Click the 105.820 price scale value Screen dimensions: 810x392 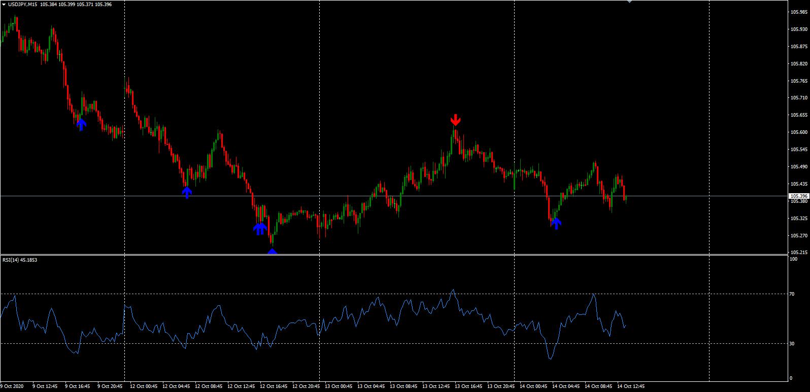[798, 64]
